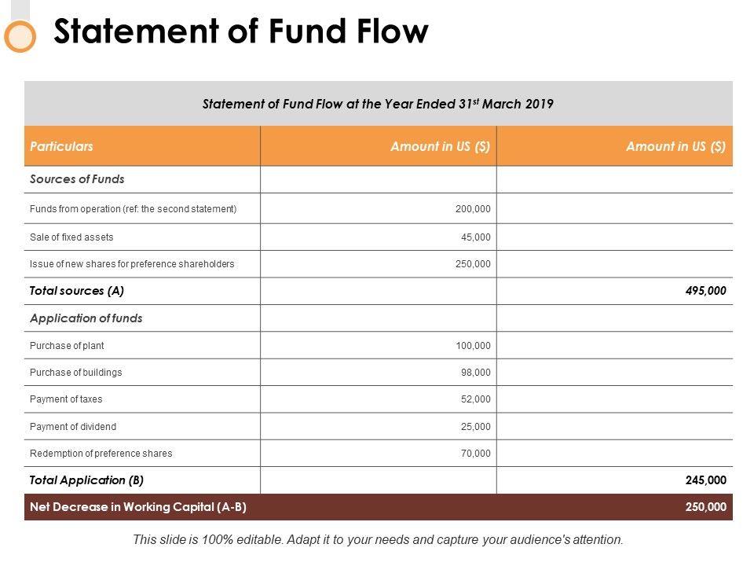Select the "Statement of Fund Flow" slide title

[x=240, y=32]
